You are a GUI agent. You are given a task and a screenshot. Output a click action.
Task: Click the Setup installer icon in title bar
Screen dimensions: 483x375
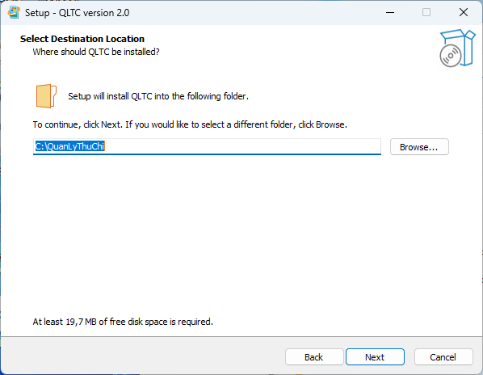[x=14, y=13]
